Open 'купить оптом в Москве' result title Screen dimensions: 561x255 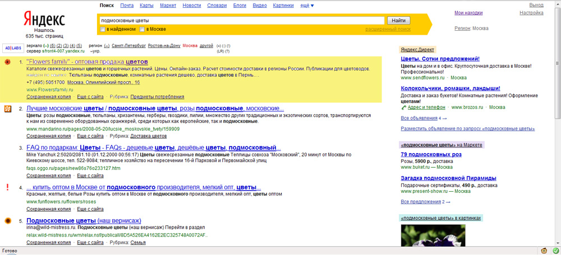(x=144, y=187)
